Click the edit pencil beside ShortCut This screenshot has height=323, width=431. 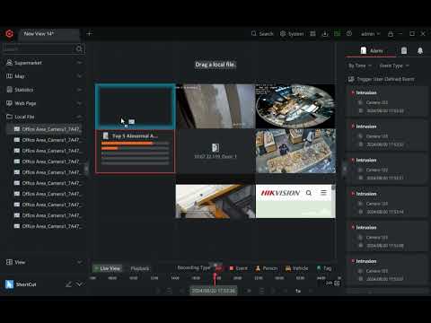[68, 284]
